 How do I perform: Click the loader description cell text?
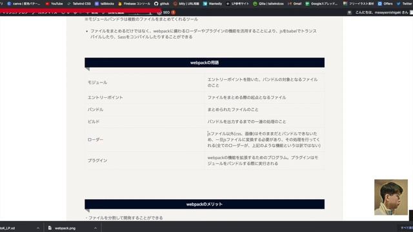click(x=264, y=139)
